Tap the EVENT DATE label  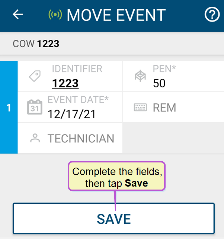tap(78, 100)
